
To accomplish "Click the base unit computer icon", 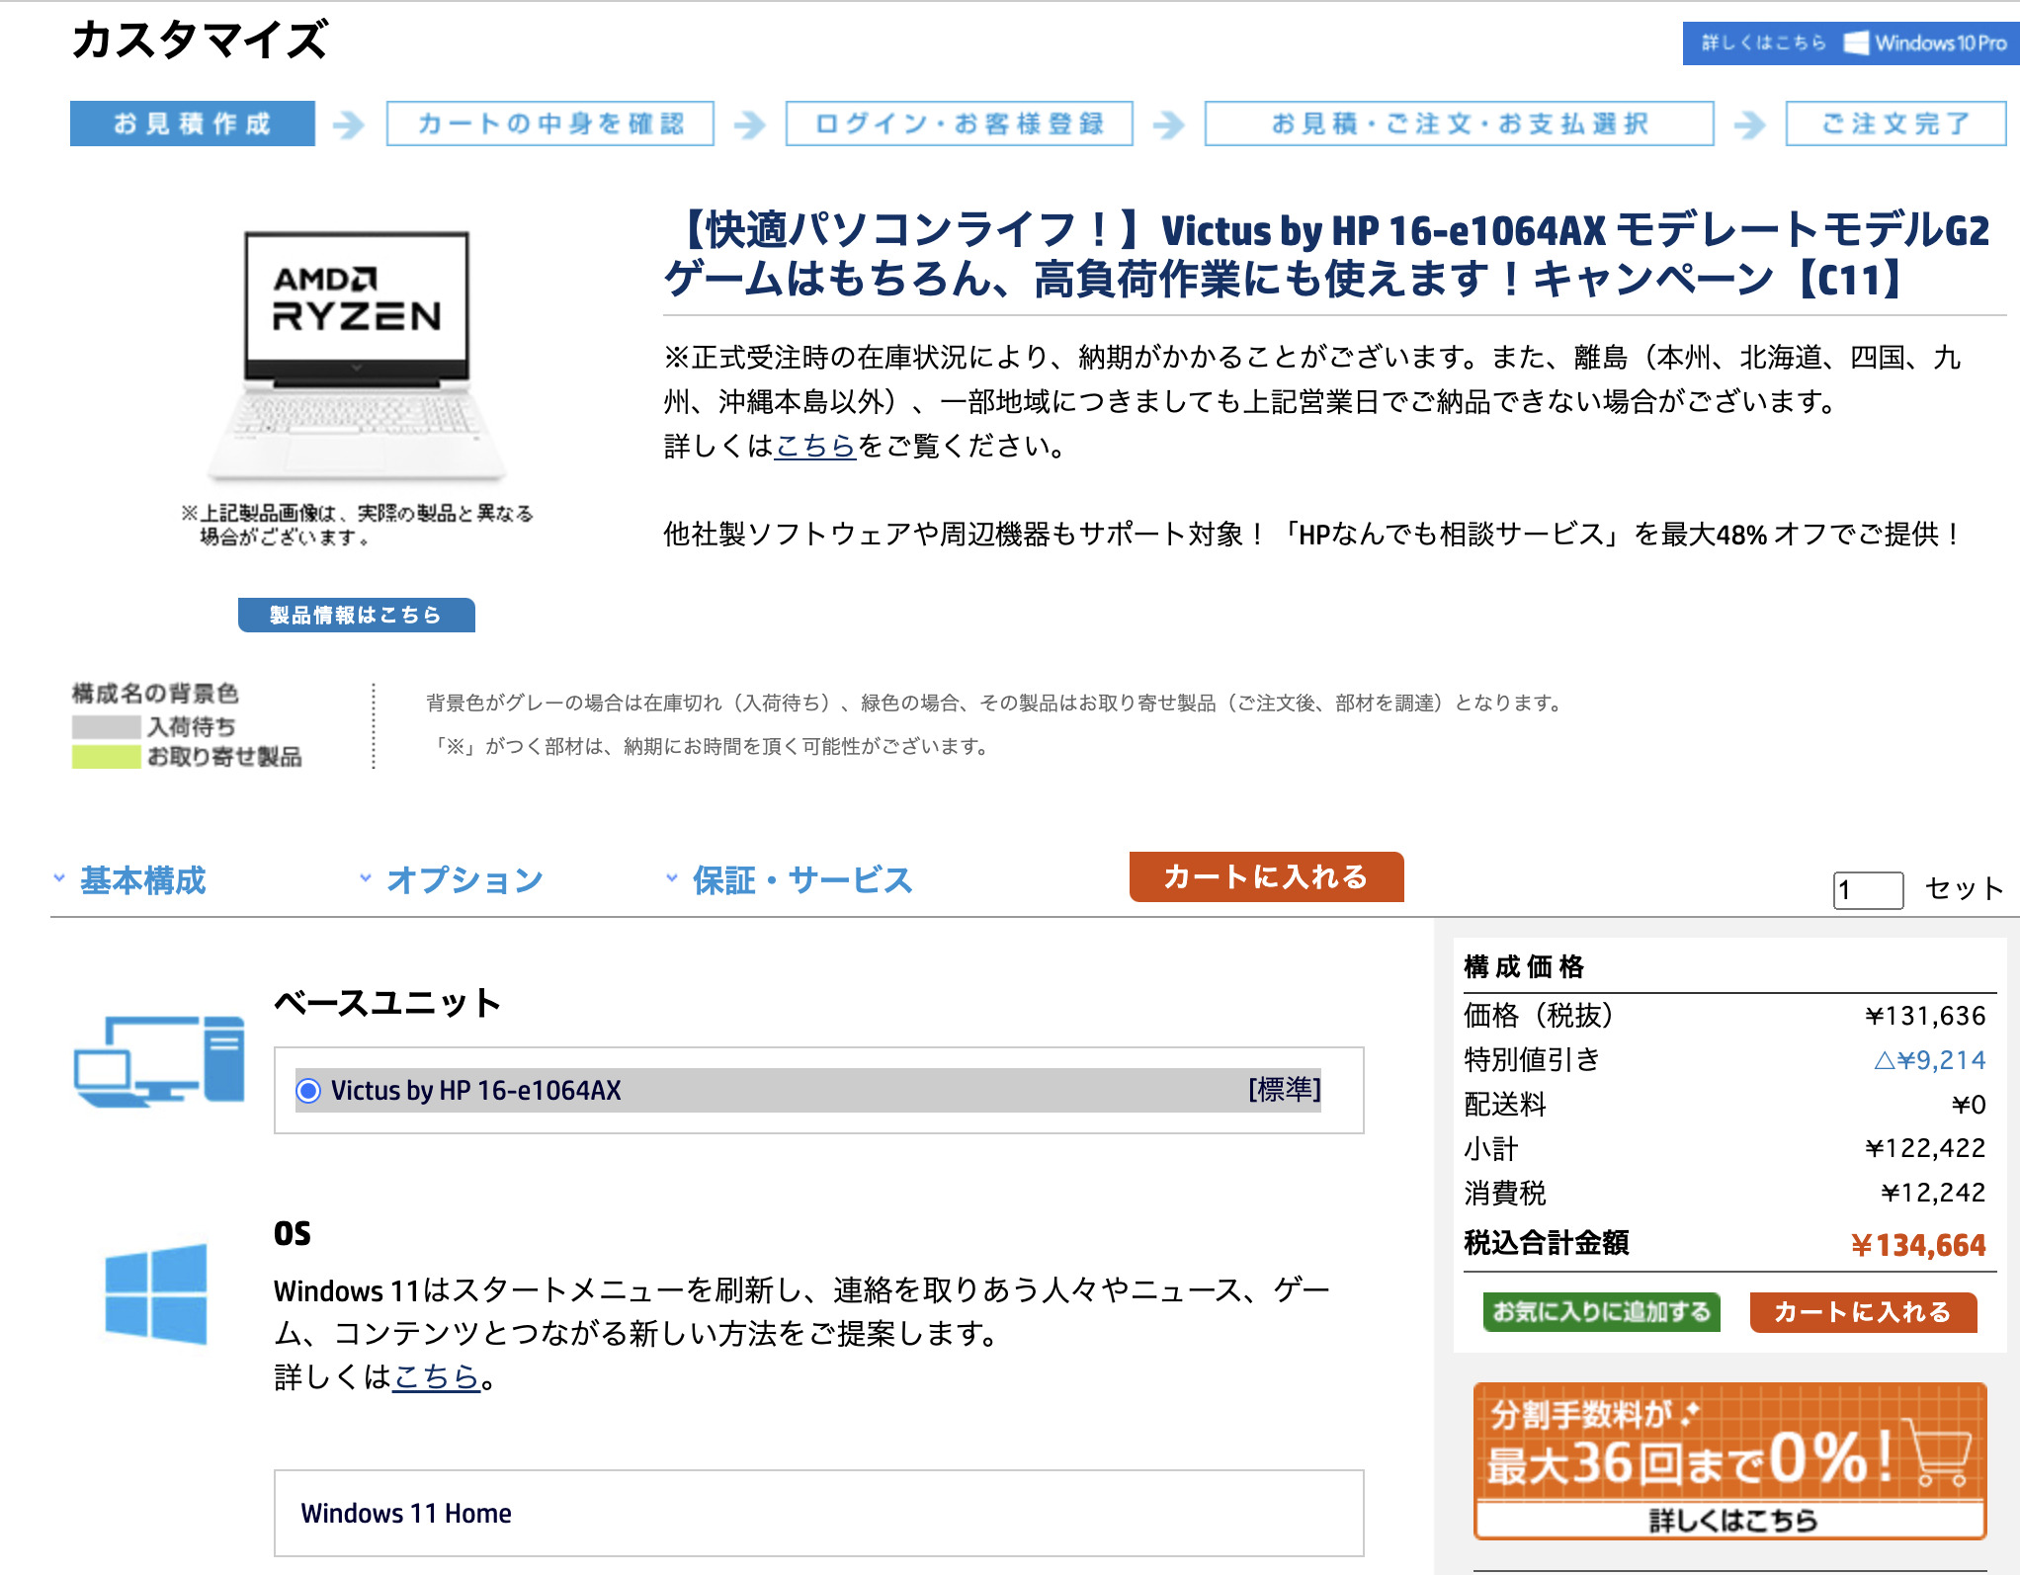I will coord(159,1061).
